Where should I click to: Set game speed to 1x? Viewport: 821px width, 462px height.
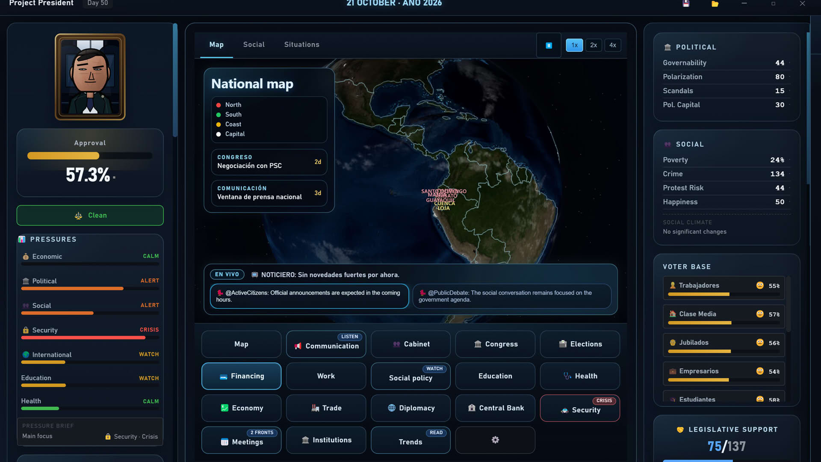tap(574, 45)
